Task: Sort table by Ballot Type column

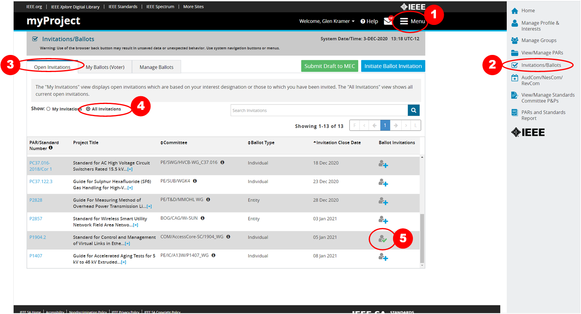Action: [x=261, y=143]
